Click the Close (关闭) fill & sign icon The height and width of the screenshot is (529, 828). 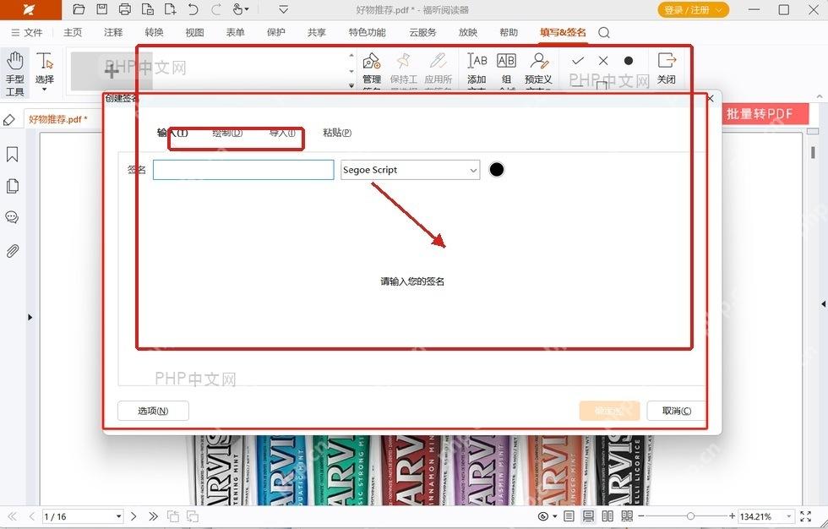tap(667, 68)
